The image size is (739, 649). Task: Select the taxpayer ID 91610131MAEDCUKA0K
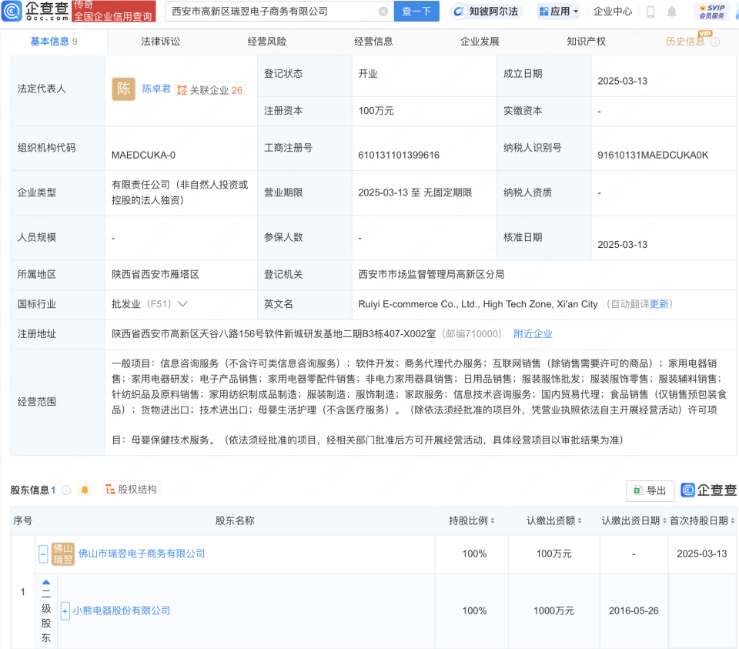653,155
